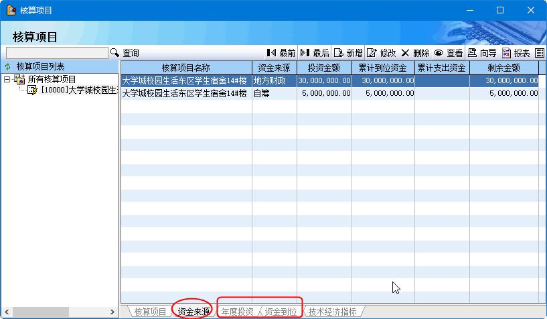Switch to the 核算项目 bottom tab
This screenshot has width=547, height=319.
pos(149,312)
